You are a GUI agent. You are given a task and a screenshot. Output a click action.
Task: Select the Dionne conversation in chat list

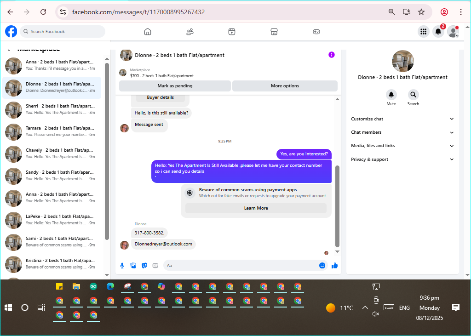coord(52,88)
